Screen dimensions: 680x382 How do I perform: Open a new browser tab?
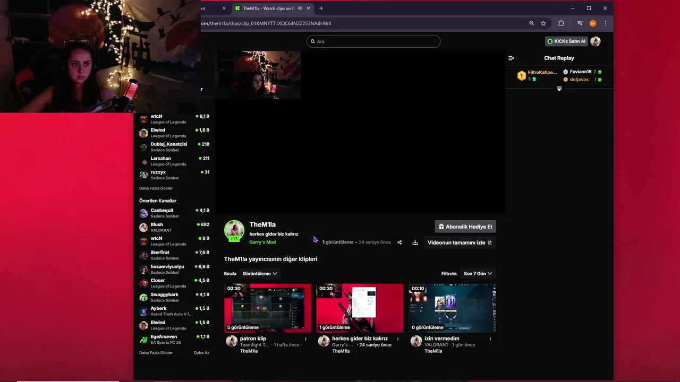[321, 8]
